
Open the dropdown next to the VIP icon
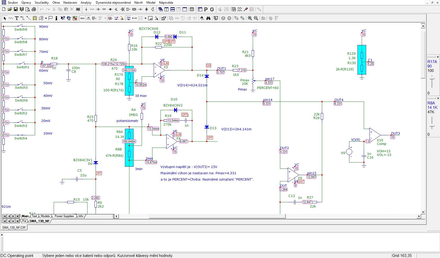tap(105, 18)
